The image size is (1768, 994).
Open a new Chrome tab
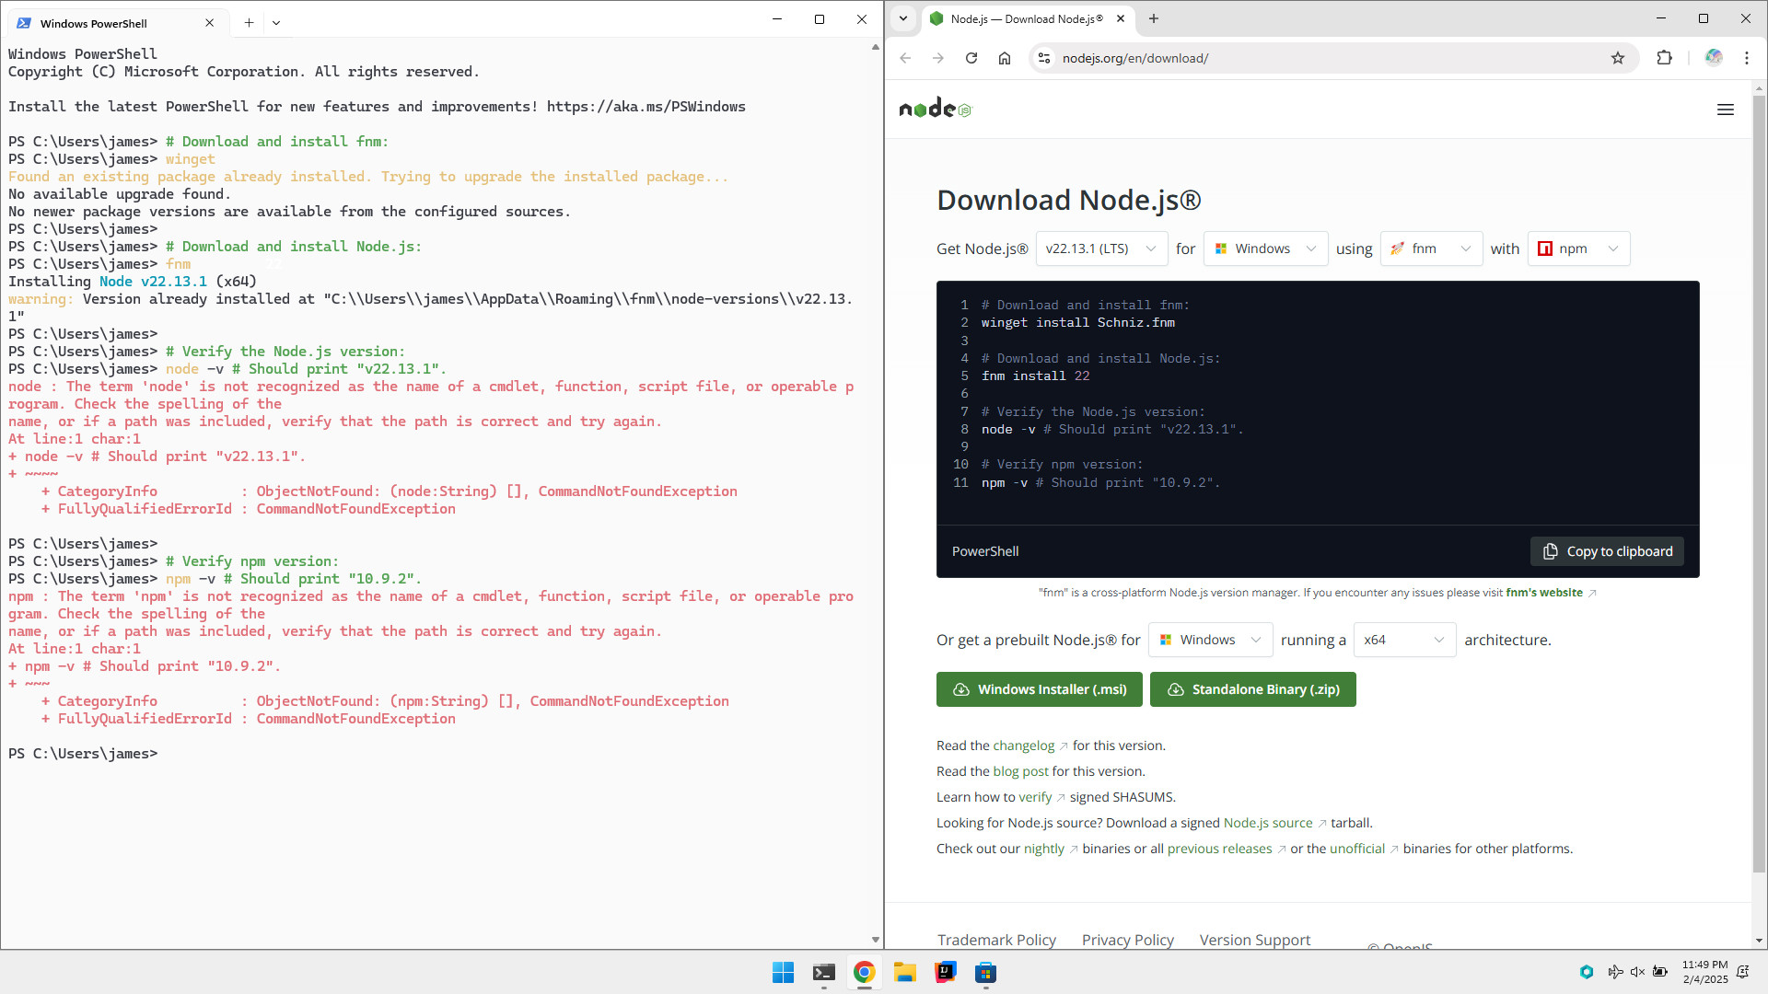[1154, 18]
